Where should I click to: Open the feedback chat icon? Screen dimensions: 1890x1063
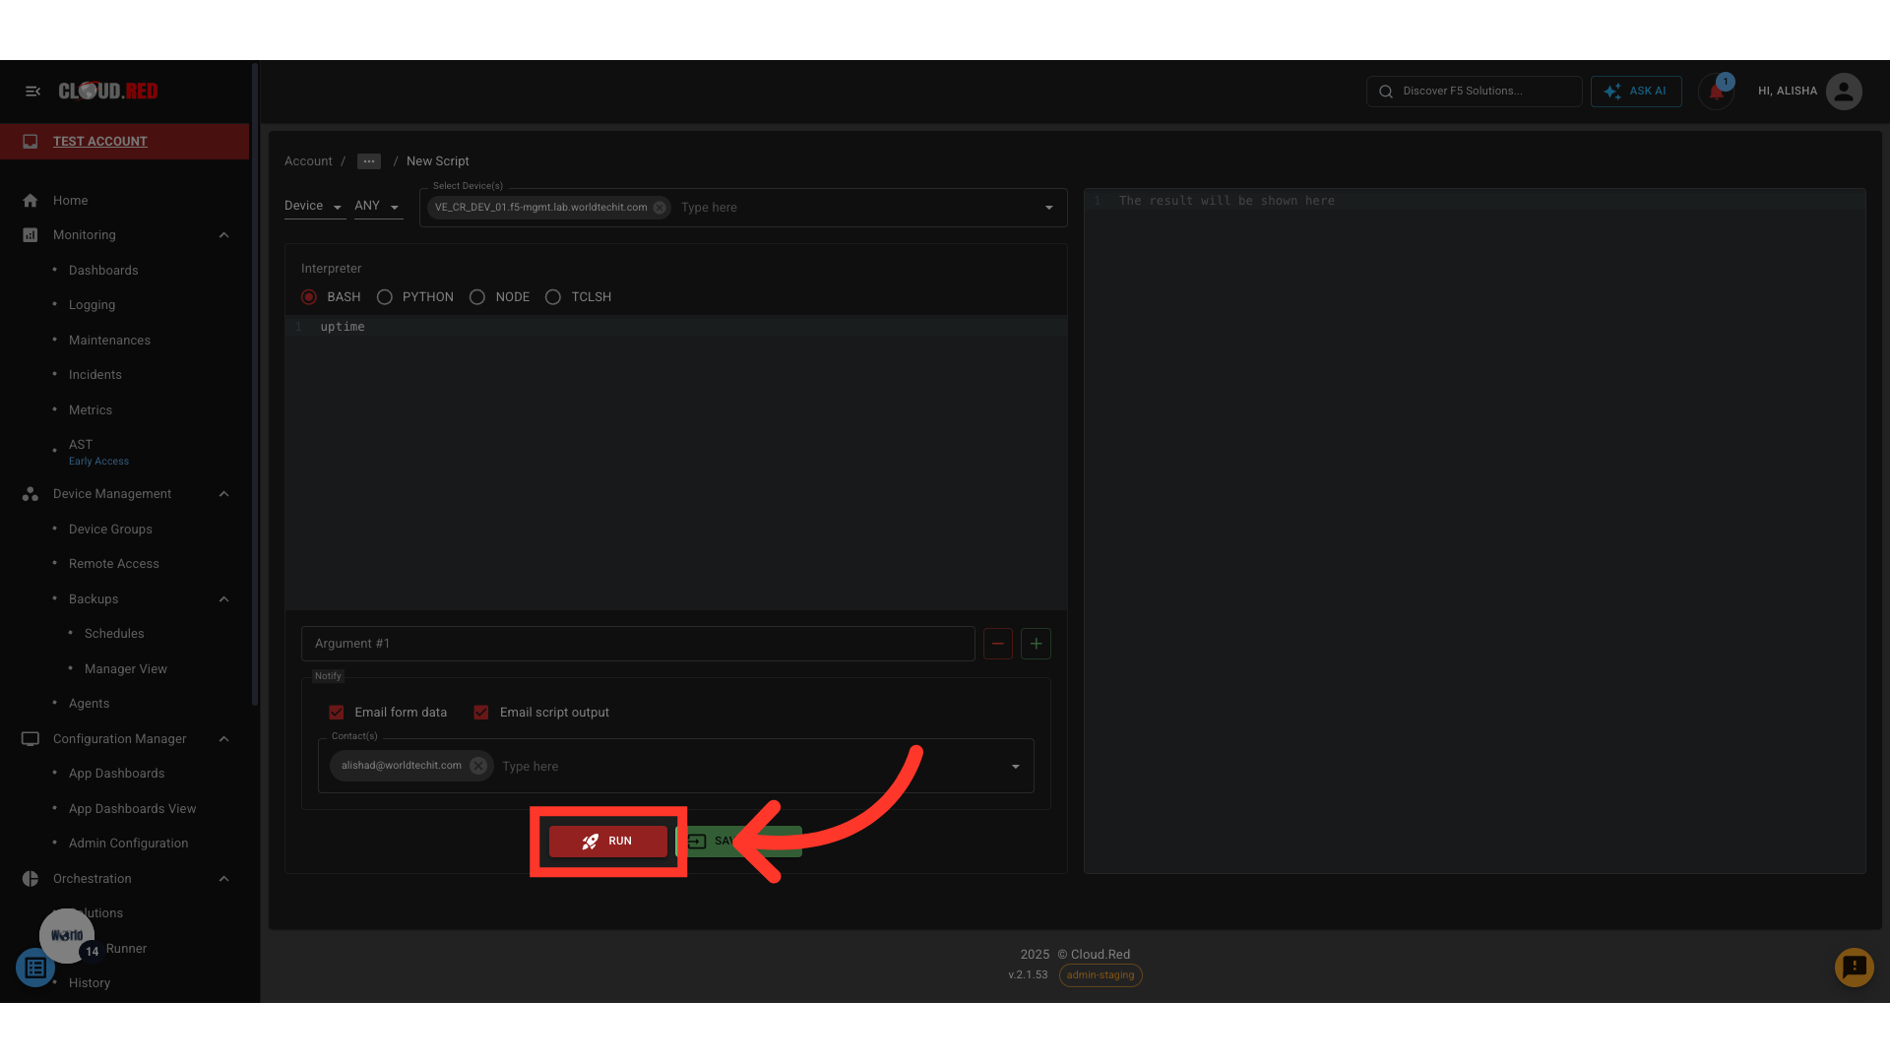point(1854,968)
